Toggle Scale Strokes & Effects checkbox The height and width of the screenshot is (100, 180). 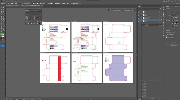tap(166, 38)
